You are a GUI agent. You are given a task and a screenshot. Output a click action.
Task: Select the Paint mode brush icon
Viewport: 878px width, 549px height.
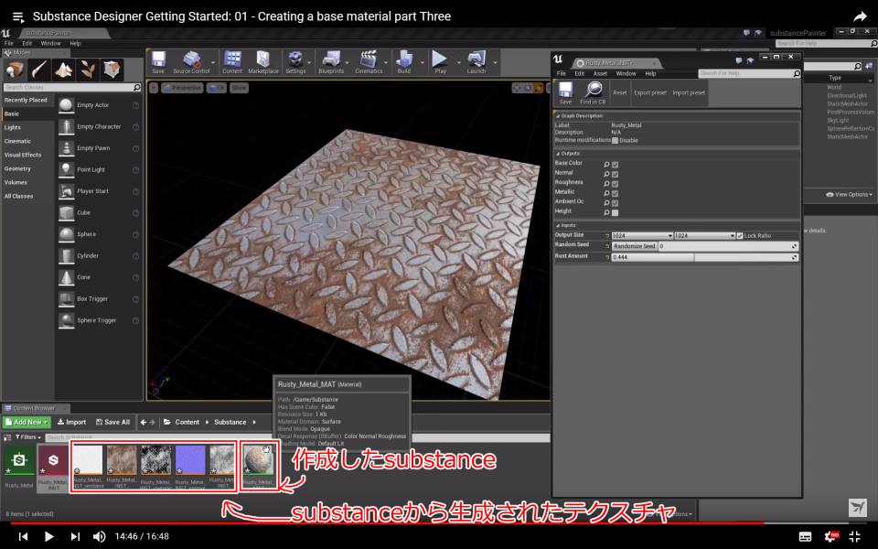[x=39, y=70]
